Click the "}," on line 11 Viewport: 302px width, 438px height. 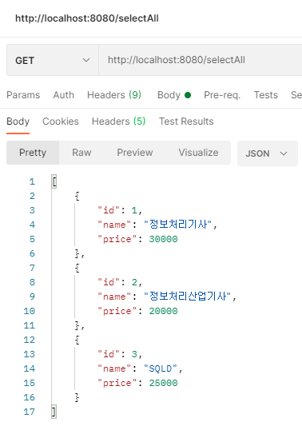point(80,326)
